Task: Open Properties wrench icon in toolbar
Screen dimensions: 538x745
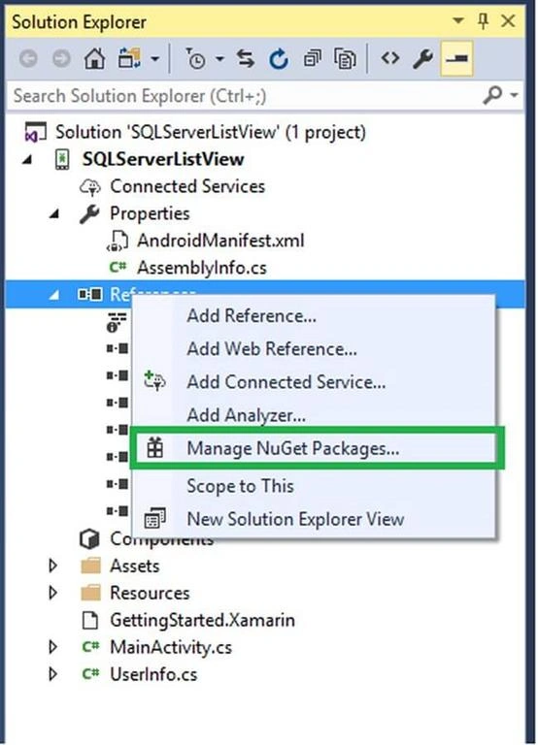Action: (x=422, y=59)
